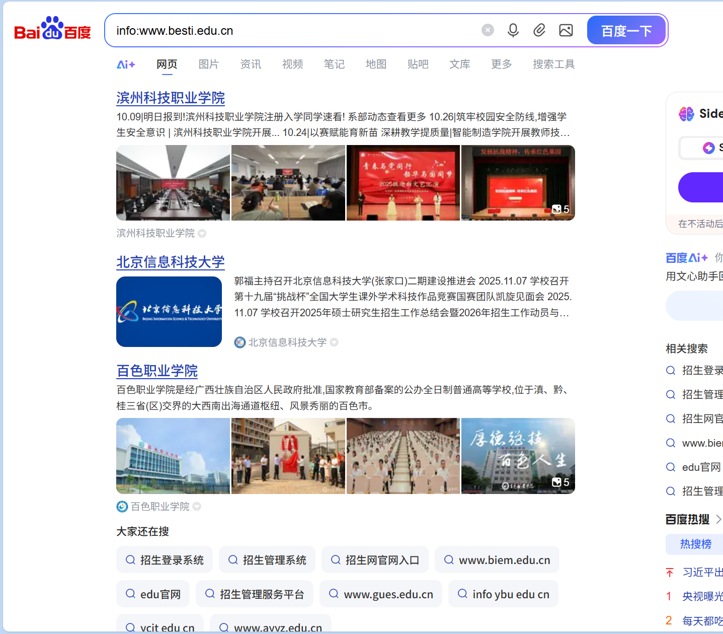
Task: Search suggestion www.biem.edu.cn
Action: (497, 560)
